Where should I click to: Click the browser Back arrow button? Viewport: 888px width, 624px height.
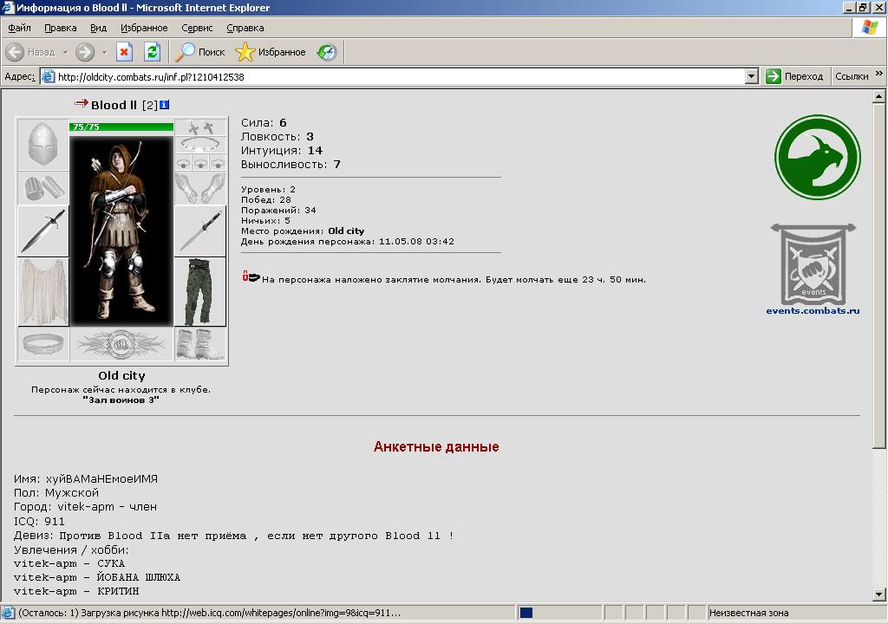(15, 52)
